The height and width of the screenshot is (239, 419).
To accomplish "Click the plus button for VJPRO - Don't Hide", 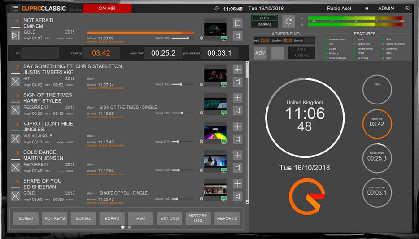I will click(x=237, y=126).
